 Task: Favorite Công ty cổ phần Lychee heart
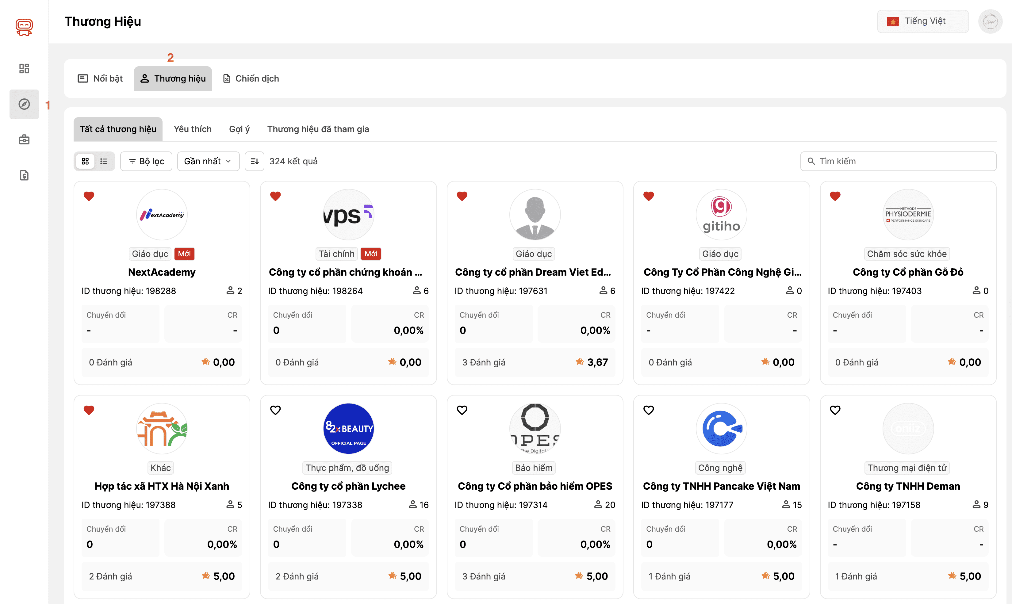[276, 410]
